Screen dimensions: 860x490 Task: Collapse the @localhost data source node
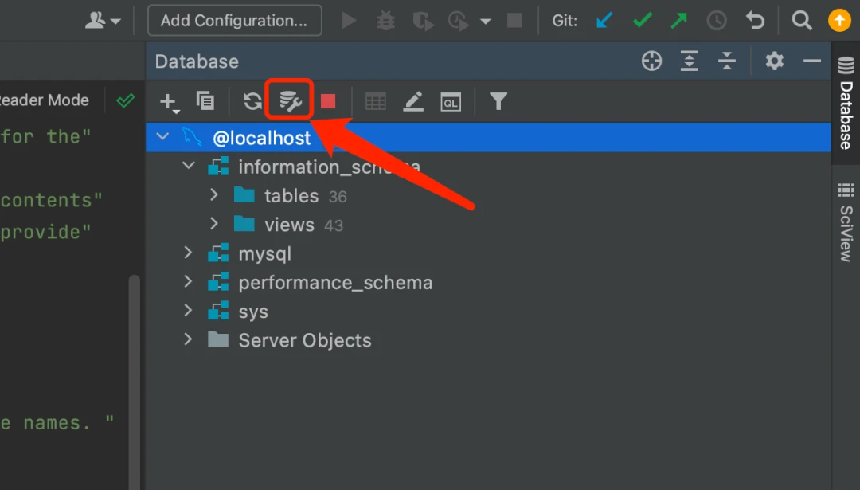pos(163,137)
